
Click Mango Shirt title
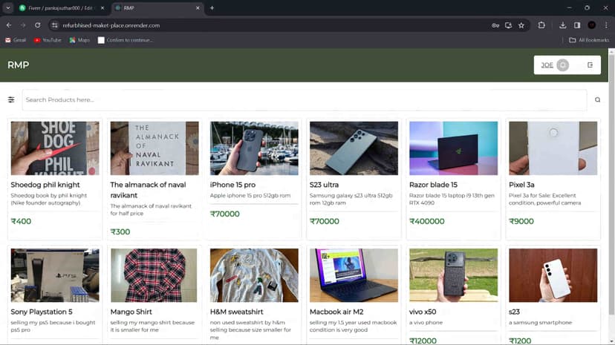tap(131, 312)
